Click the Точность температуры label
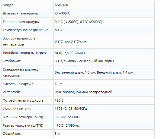The width and height of the screenshot is (161, 139). click(21, 22)
